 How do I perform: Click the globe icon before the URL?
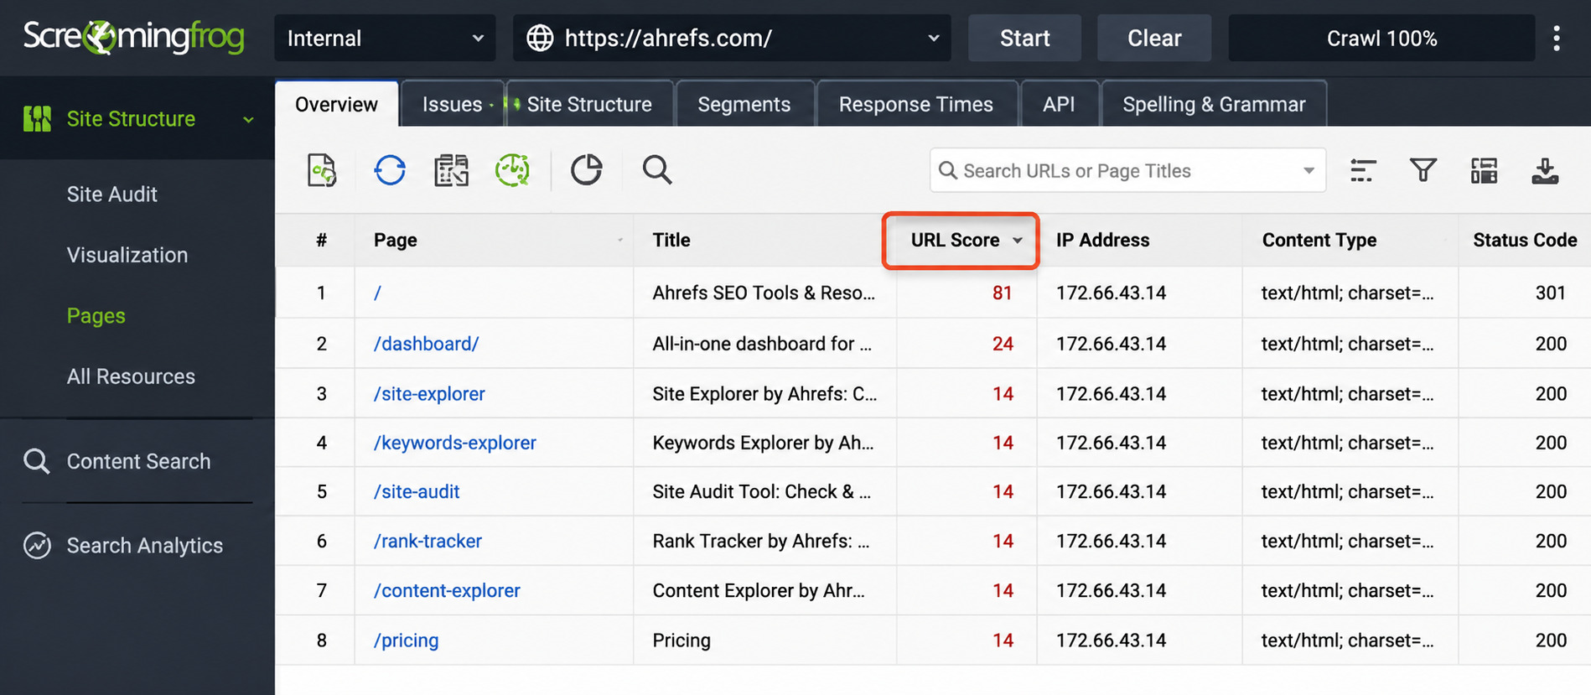point(540,38)
